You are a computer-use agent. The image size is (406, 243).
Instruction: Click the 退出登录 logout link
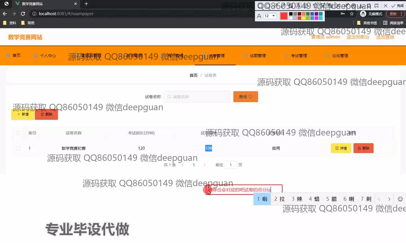tap(385, 37)
